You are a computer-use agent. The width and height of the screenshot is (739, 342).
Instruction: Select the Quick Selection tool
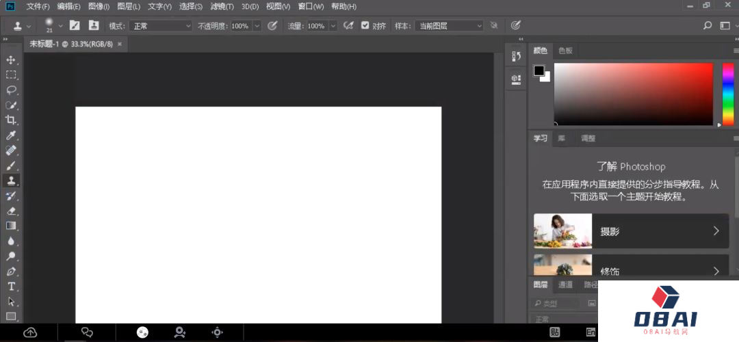coord(11,105)
